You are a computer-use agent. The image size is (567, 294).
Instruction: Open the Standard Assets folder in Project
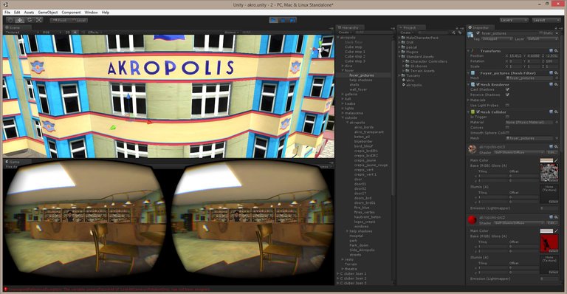[419, 57]
